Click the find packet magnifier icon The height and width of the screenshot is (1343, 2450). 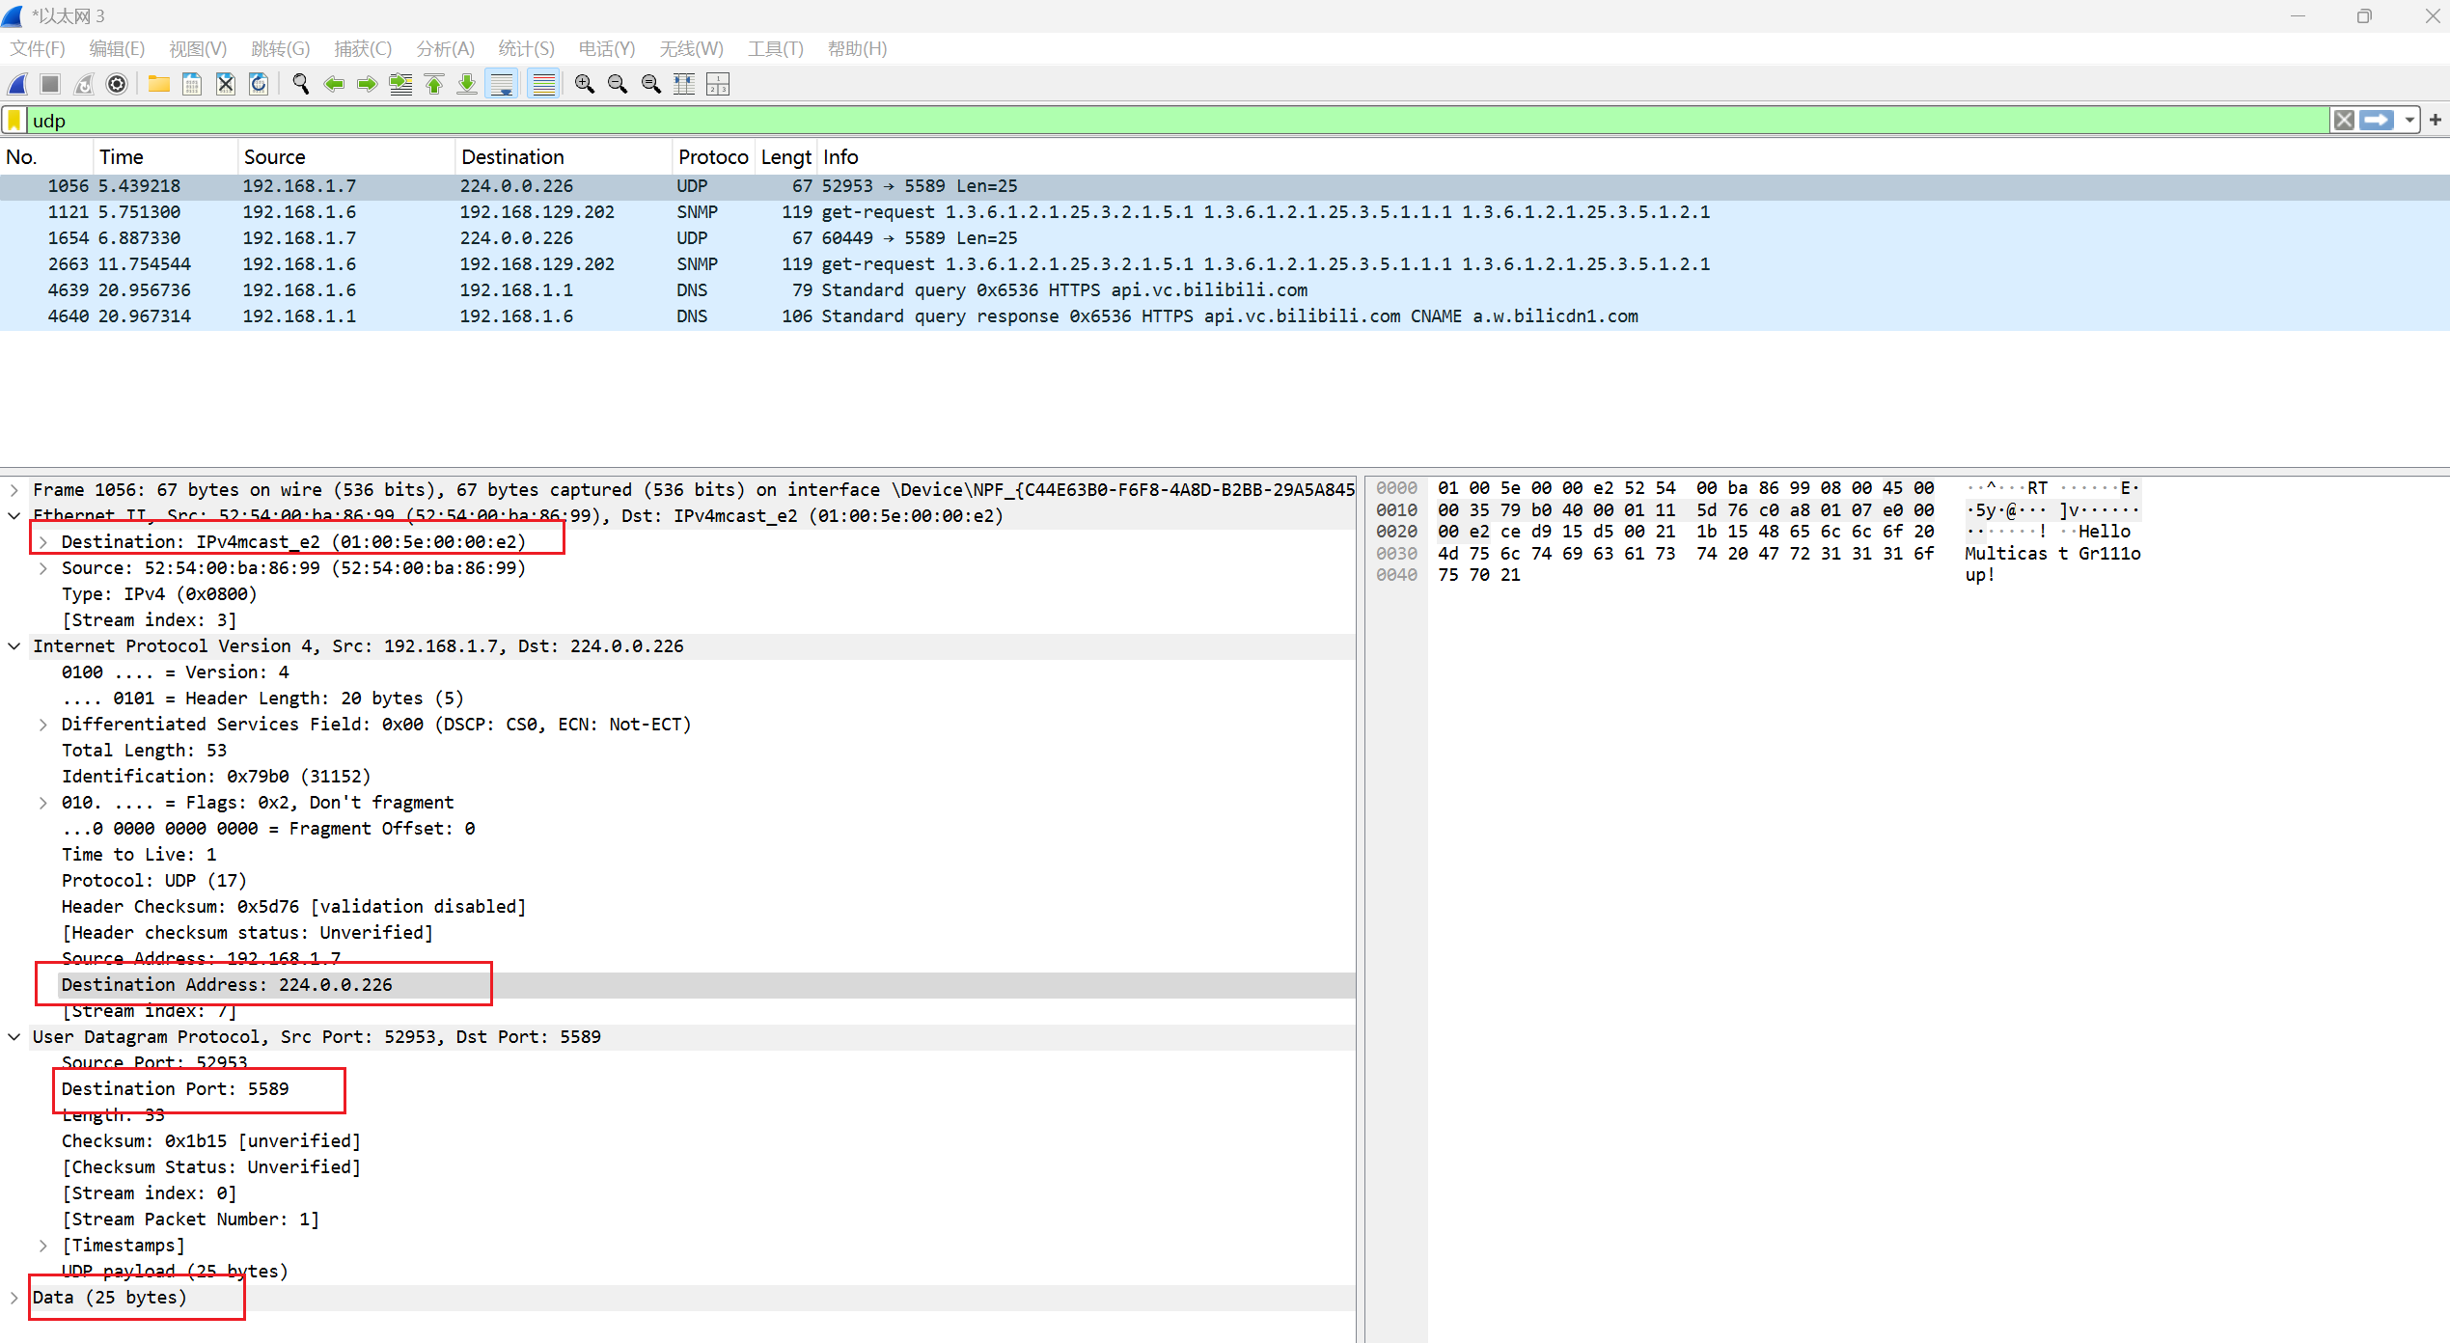(300, 84)
